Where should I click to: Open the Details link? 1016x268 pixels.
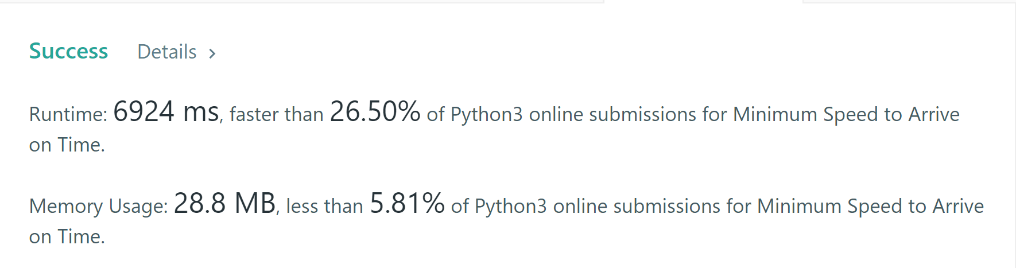coord(167,52)
